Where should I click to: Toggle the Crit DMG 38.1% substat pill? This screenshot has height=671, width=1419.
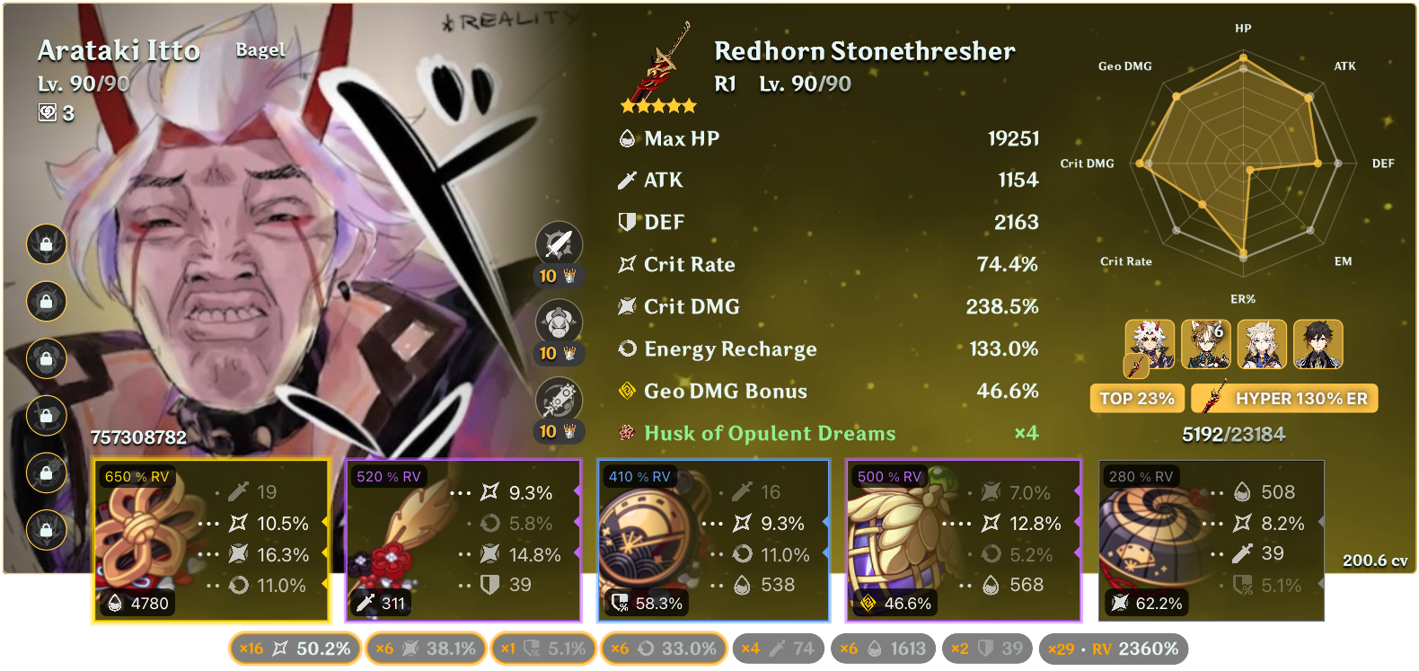427,649
